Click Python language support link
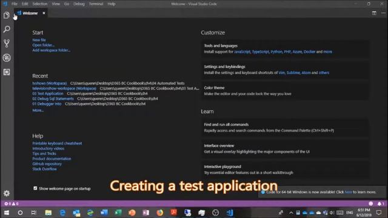The width and height of the screenshot is (388, 218). (276, 51)
